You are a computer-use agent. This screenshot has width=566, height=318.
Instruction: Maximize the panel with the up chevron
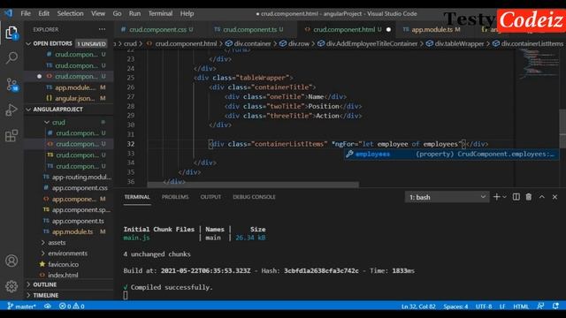click(542, 197)
